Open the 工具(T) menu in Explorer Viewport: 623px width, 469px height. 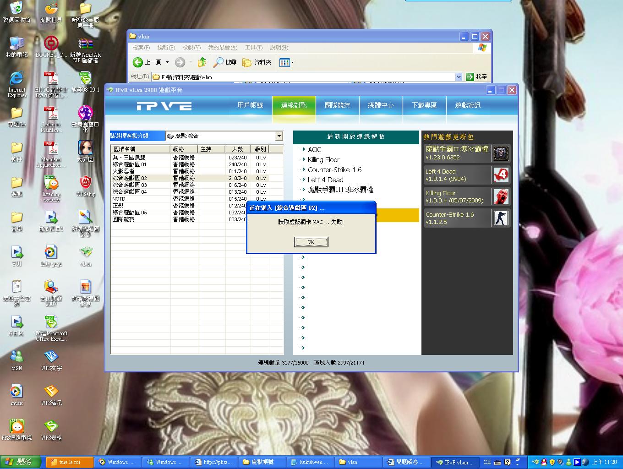[x=253, y=48]
